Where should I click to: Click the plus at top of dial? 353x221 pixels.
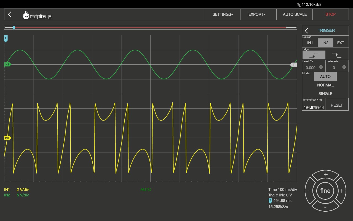325,175
